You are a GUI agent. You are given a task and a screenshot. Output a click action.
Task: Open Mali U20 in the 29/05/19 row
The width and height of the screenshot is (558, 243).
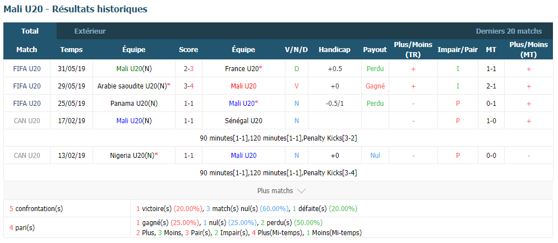243,86
